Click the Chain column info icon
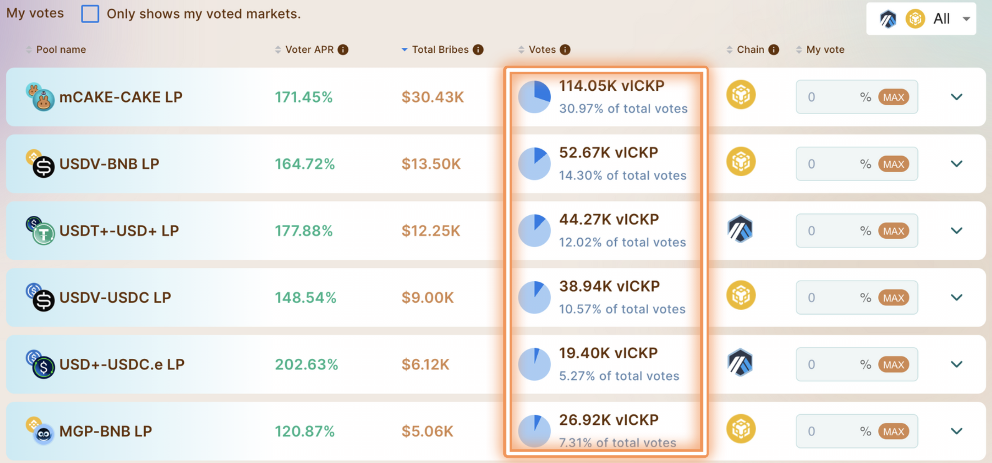 pyautogui.click(x=773, y=49)
